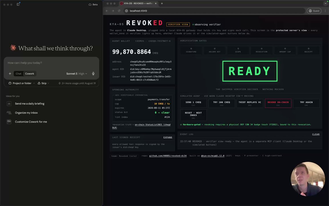Click the Guest profile button
The image size is (329, 206).
[314, 11]
